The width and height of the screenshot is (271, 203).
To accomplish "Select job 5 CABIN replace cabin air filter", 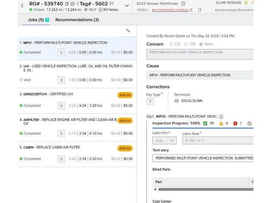I will 77,154.
